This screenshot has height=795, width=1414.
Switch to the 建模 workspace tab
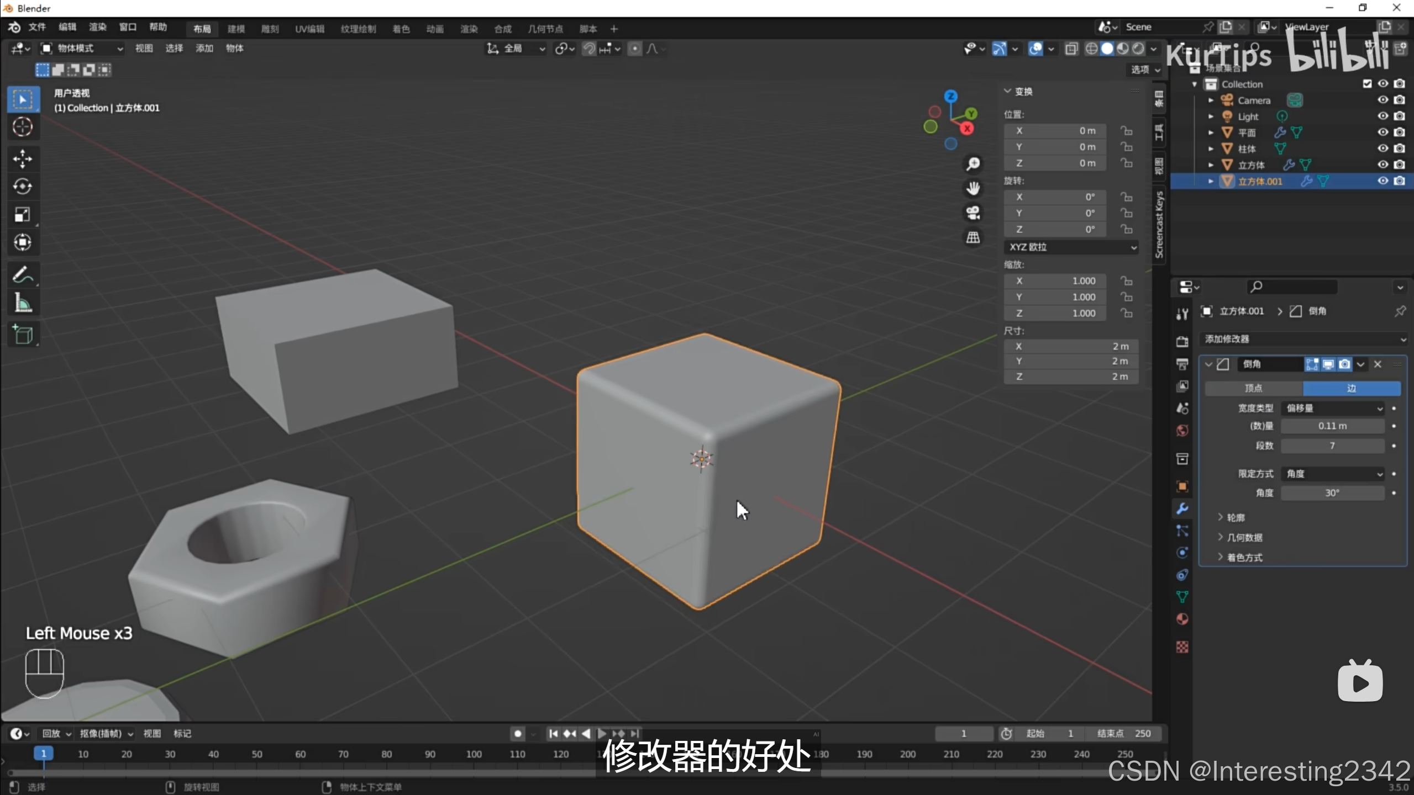click(236, 29)
